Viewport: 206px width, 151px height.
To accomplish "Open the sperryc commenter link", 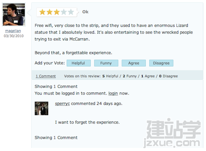I will 62,104.
